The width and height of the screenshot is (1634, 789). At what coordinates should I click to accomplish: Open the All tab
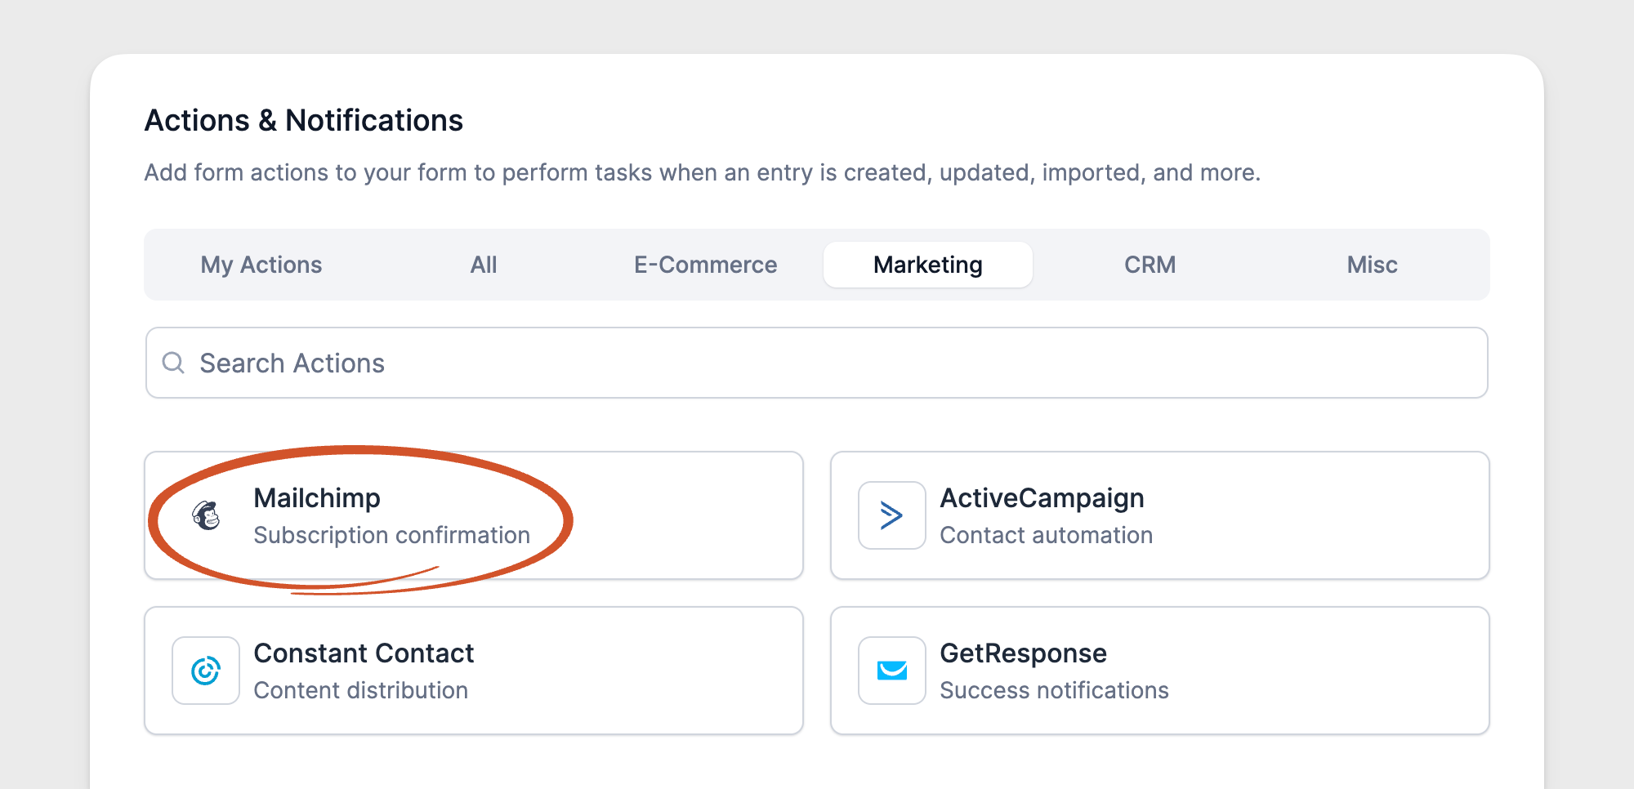point(484,265)
